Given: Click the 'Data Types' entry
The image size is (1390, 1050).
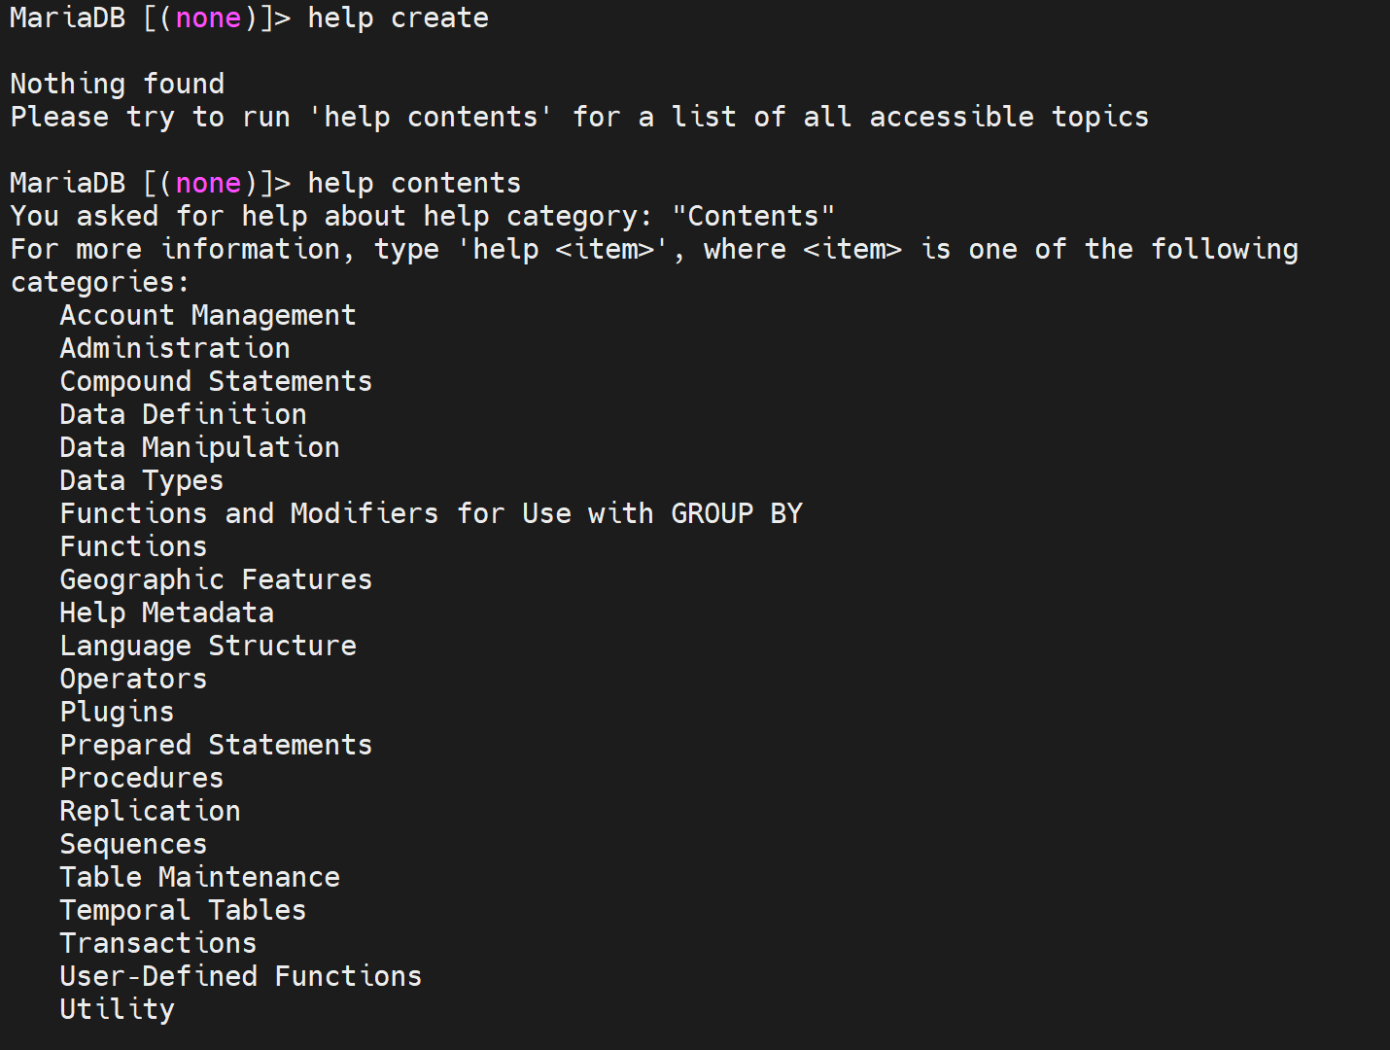Looking at the screenshot, I should [141, 480].
